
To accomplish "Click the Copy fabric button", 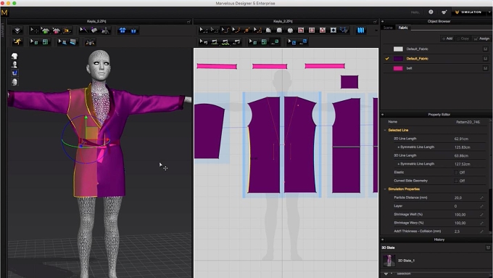I will pos(463,38).
